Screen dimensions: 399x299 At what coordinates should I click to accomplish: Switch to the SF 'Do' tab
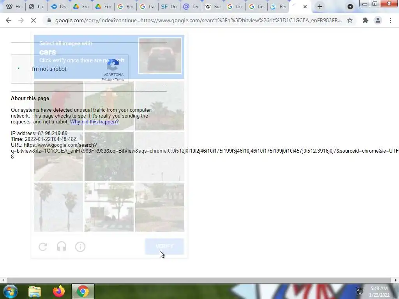pos(169,7)
